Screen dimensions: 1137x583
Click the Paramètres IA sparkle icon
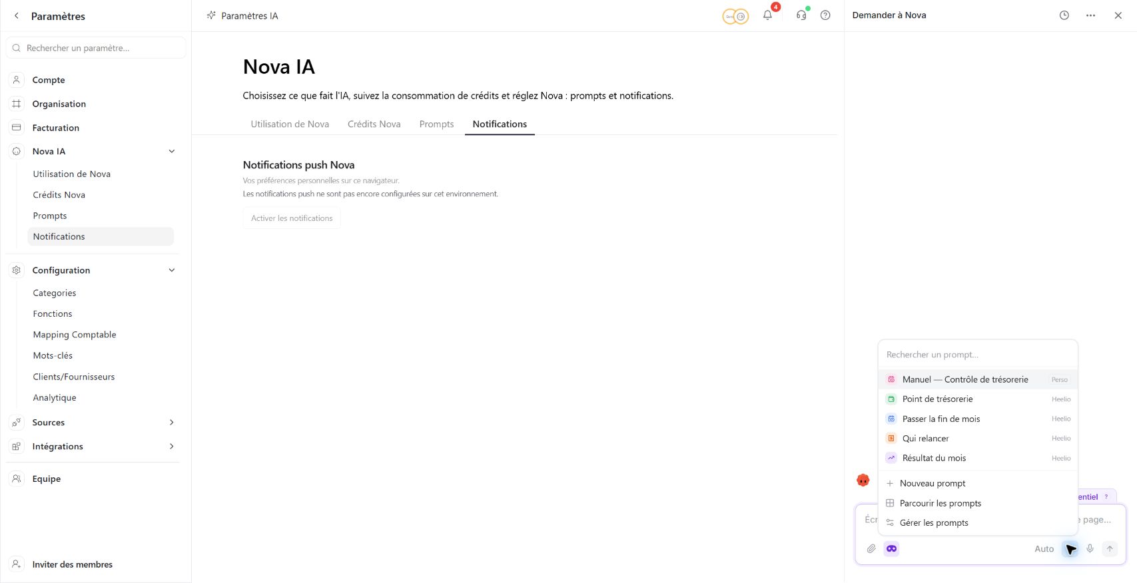211,15
